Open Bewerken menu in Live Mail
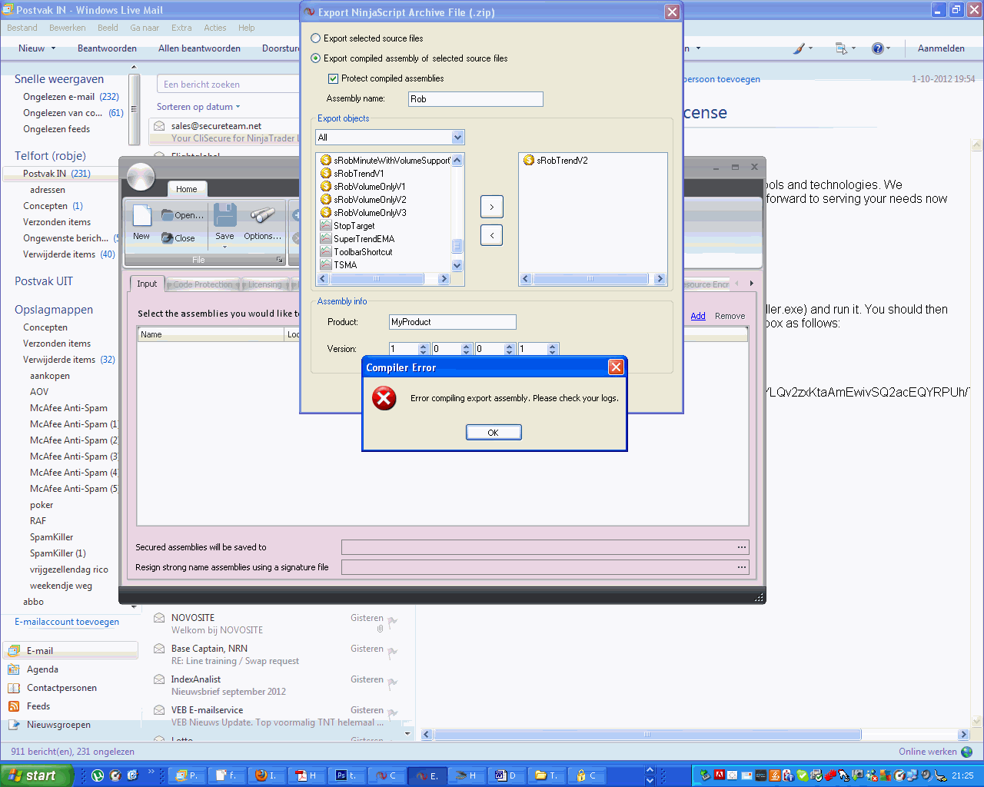Image resolution: width=984 pixels, height=787 pixels. click(x=68, y=28)
